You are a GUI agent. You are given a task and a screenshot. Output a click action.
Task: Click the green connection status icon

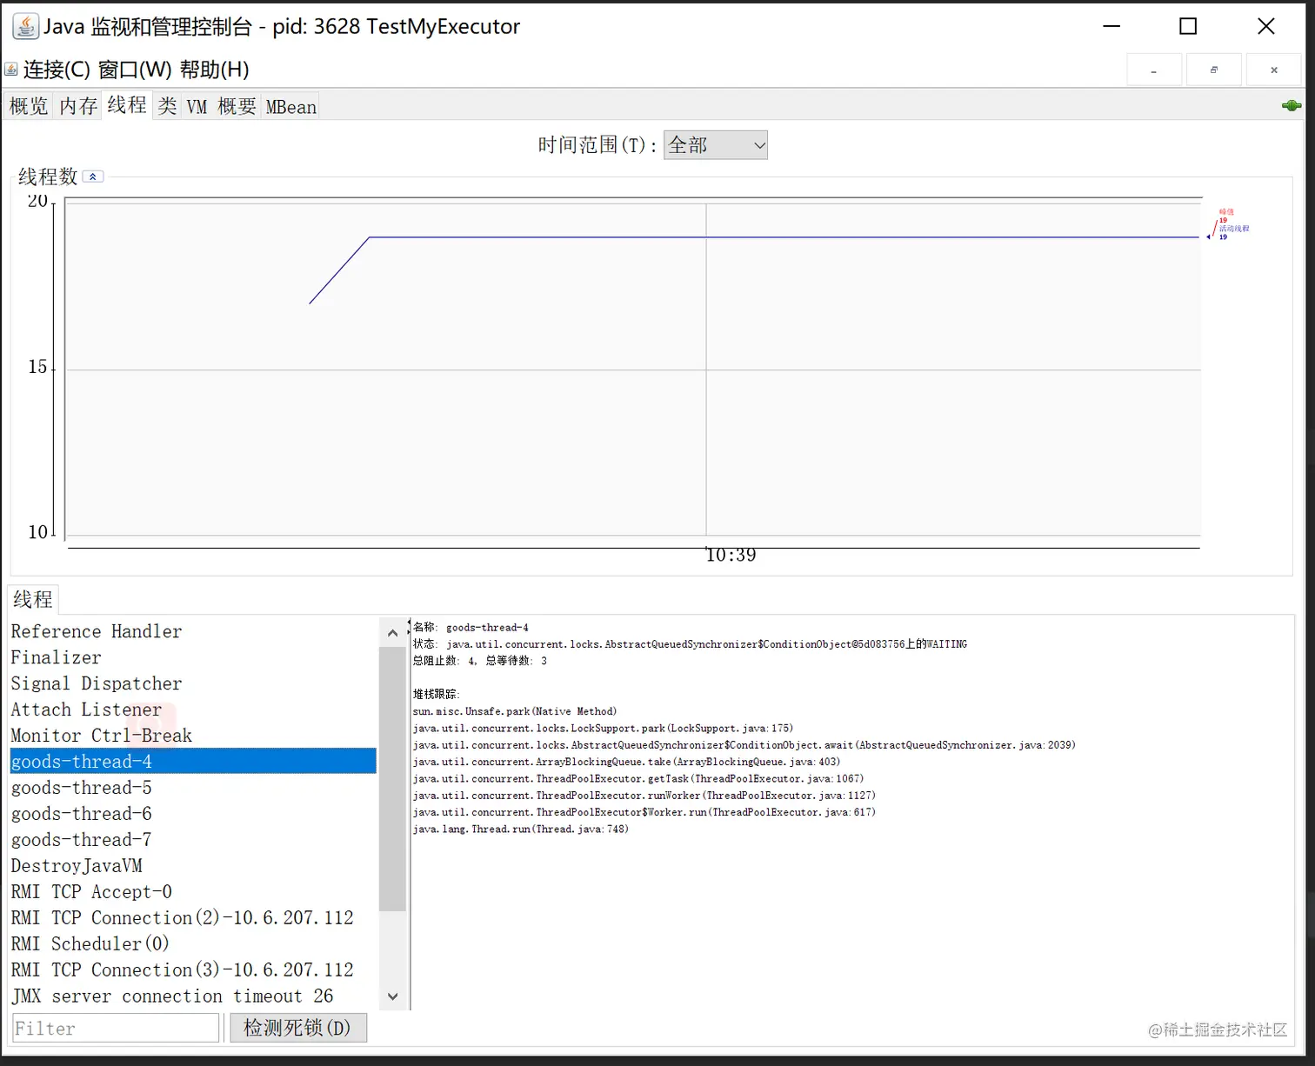(1291, 106)
